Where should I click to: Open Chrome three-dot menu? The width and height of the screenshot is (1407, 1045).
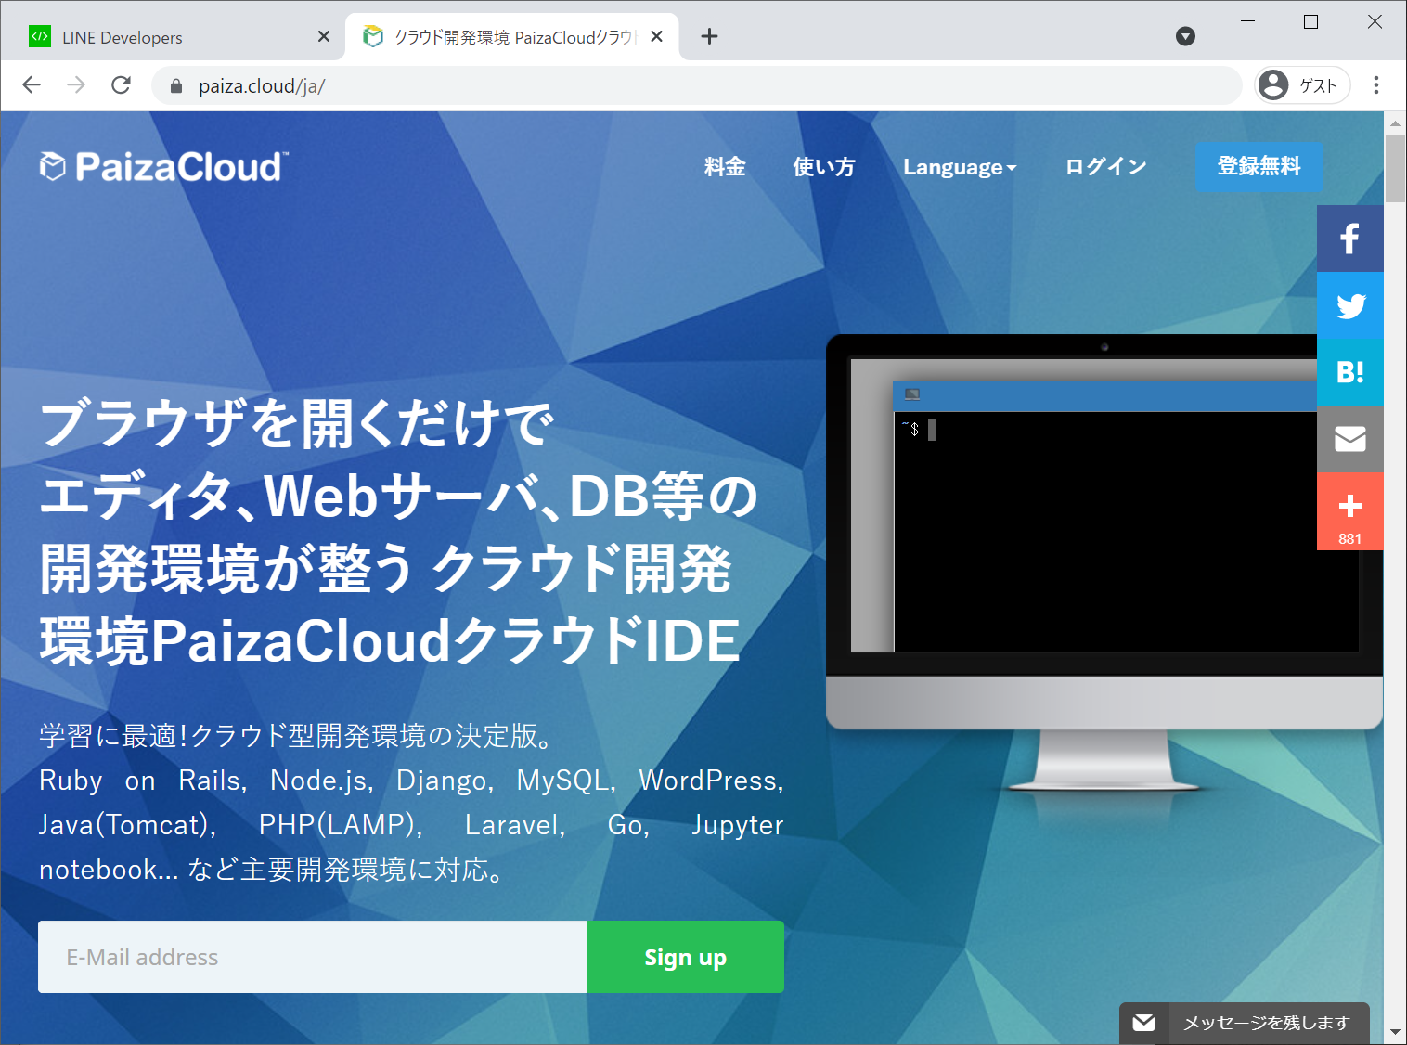coord(1376,85)
